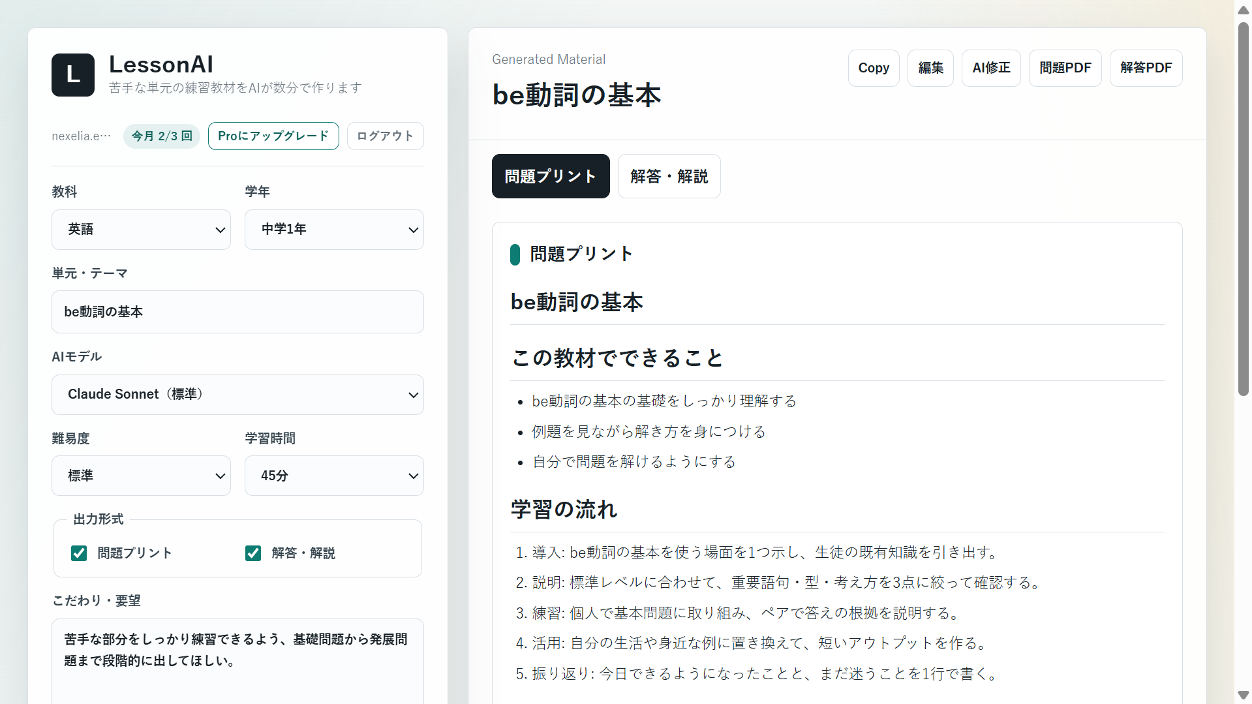Click list item starting 練習:
1252x704 pixels.
click(747, 613)
